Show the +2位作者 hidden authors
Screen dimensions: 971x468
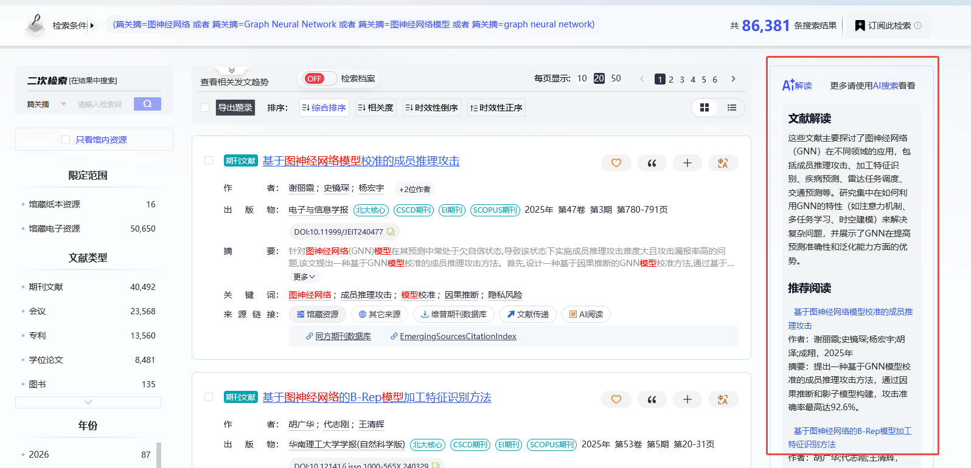click(414, 189)
